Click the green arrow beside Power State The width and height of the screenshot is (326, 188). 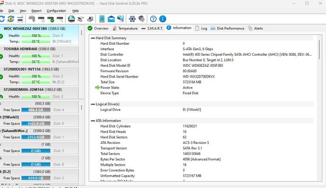tap(97, 88)
